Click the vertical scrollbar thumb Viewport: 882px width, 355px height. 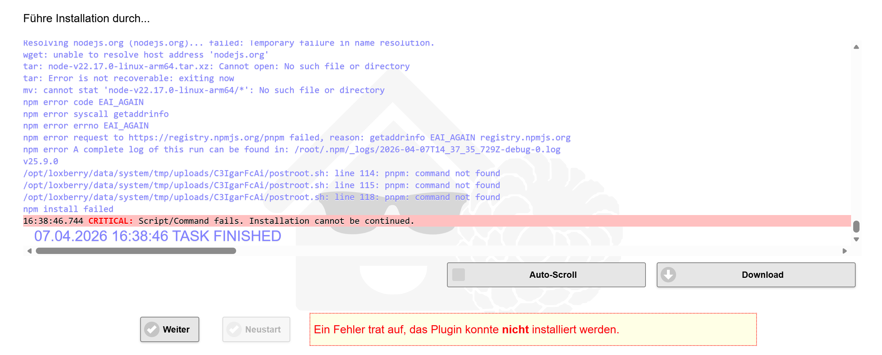(x=856, y=227)
